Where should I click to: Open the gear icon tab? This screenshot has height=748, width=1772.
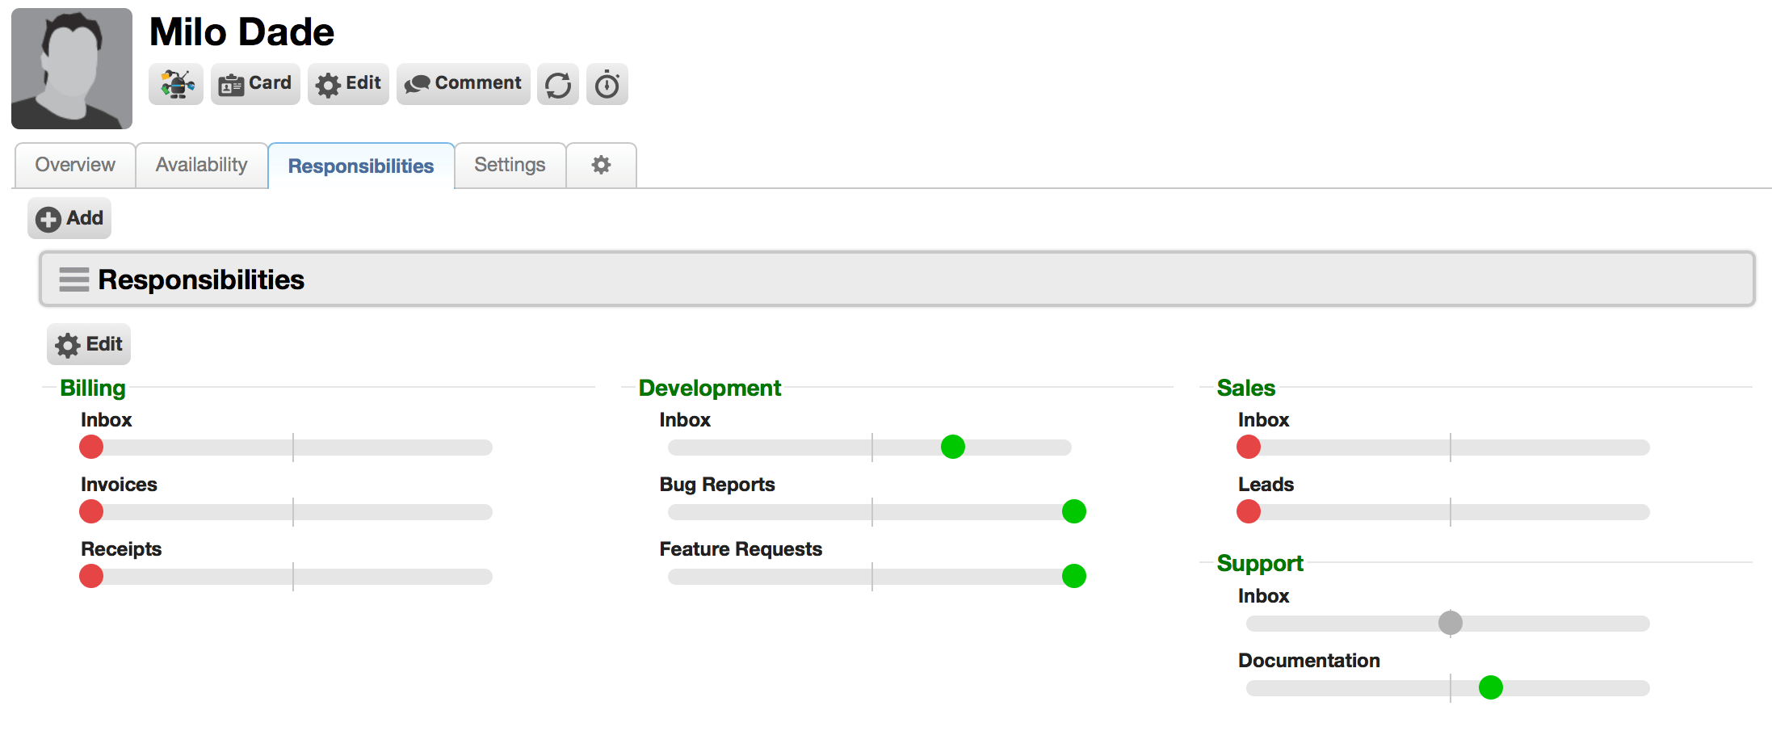point(601,166)
